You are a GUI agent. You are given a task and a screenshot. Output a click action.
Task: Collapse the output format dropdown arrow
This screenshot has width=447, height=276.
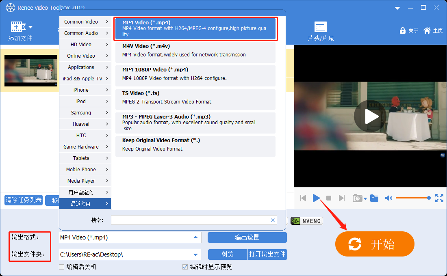(195, 237)
